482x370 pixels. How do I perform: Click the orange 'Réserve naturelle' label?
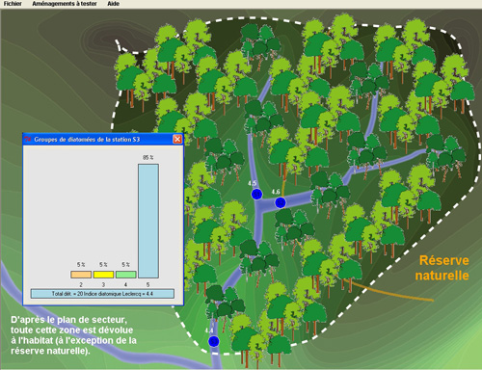click(442, 268)
